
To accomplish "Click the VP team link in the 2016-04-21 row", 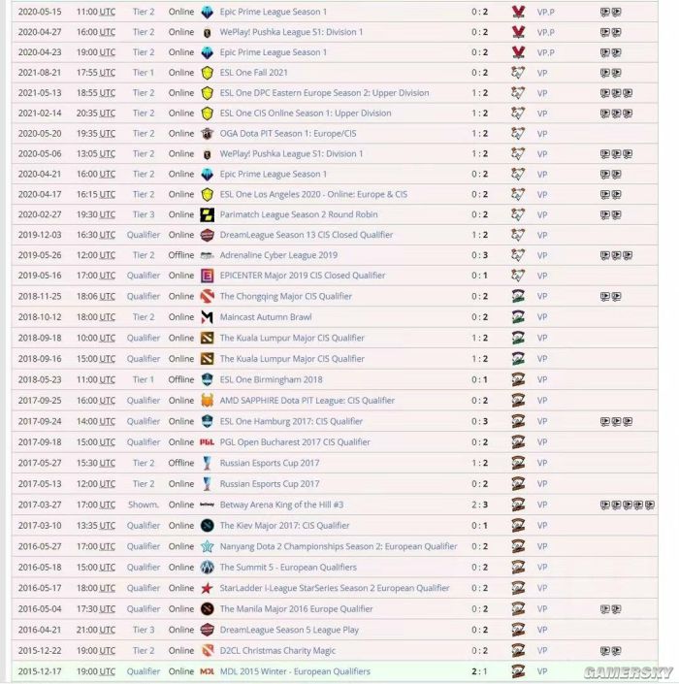I will pos(542,631).
